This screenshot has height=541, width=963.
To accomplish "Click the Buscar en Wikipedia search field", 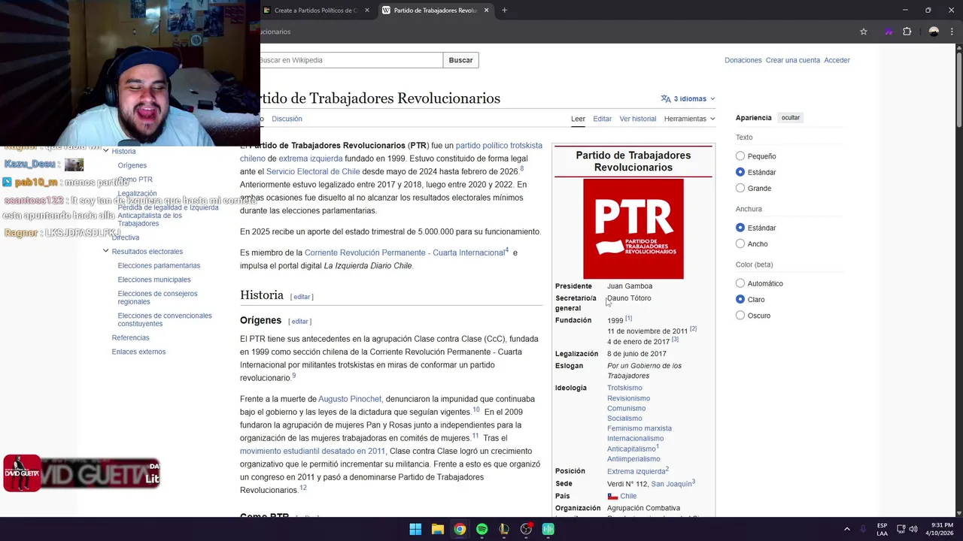I will coord(351,60).
